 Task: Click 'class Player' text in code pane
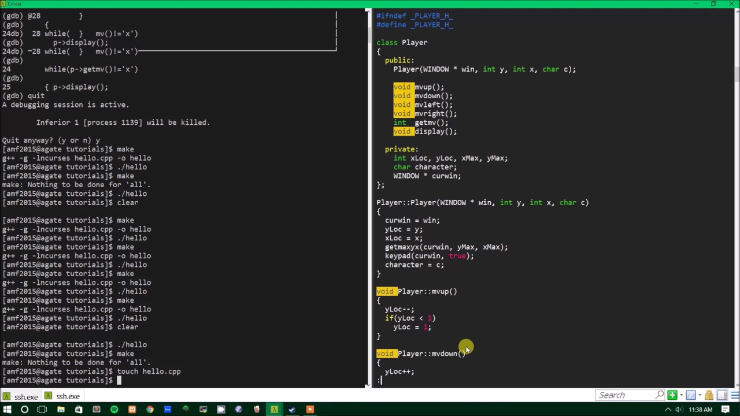[x=402, y=43]
